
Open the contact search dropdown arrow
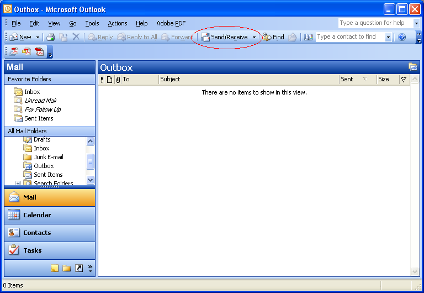[x=388, y=37]
